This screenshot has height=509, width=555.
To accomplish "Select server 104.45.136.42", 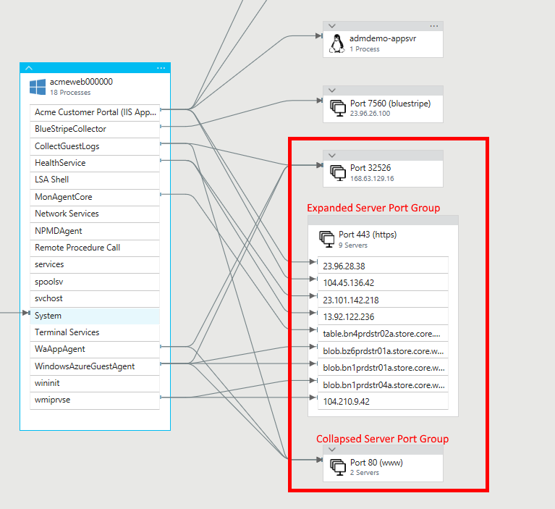I will 383,282.
